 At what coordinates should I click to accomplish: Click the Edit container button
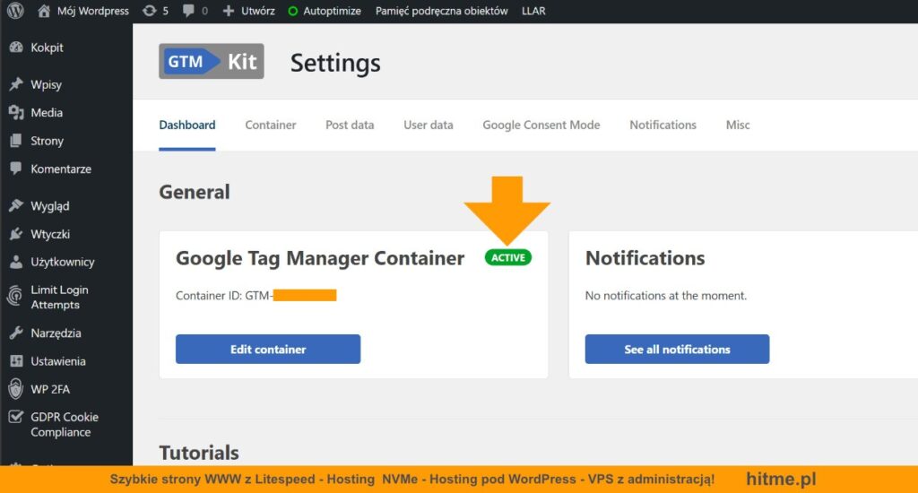268,350
